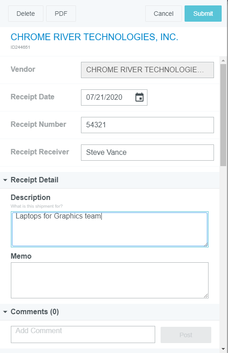Click the 'What is this shipment for?' hint
Screen dimensions: 228x353
37,206
